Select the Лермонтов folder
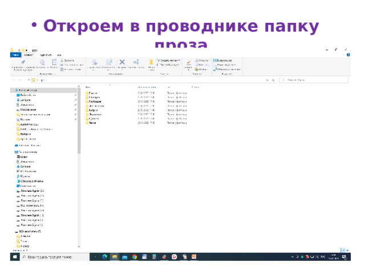Image resolution: width=365 pixels, height=274 pixels. [94, 114]
